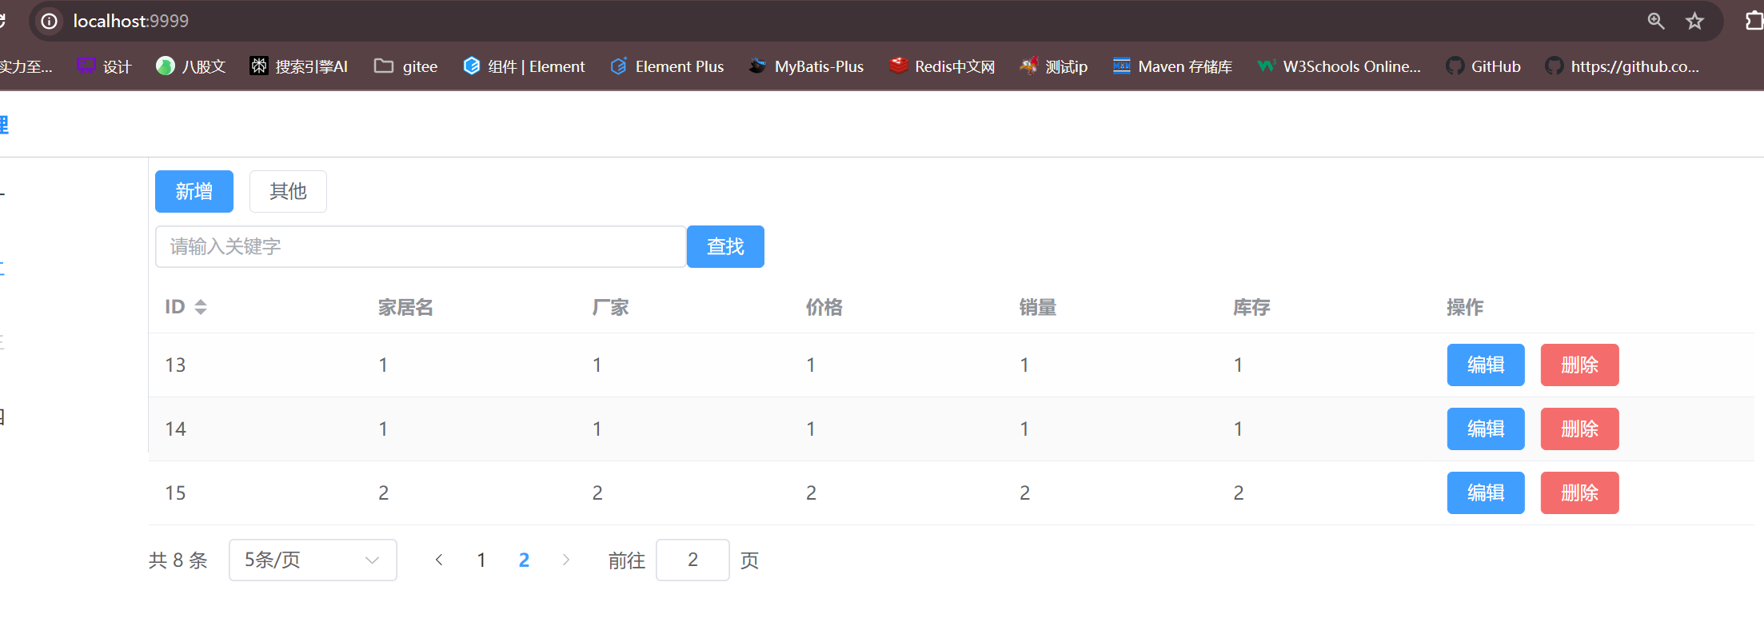Click the 新增 button
This screenshot has height=642, width=1764.
194,191
